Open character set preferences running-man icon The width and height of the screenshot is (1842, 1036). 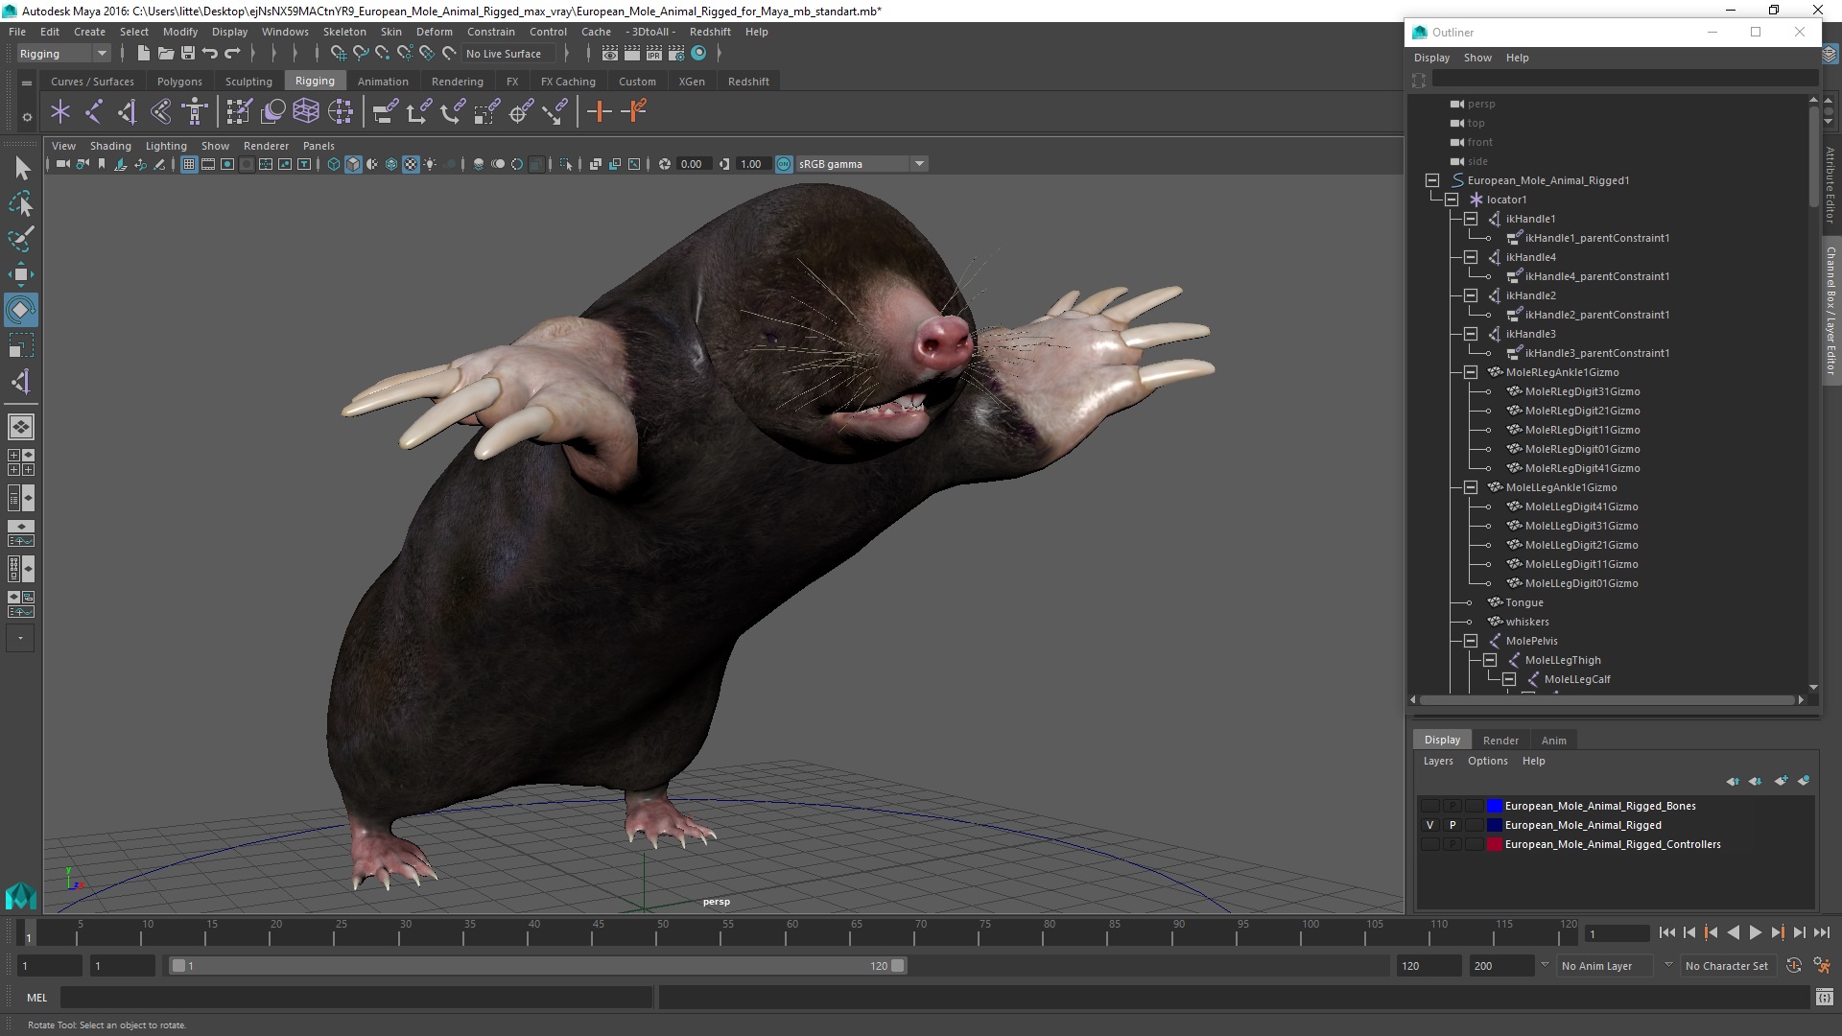1822,966
